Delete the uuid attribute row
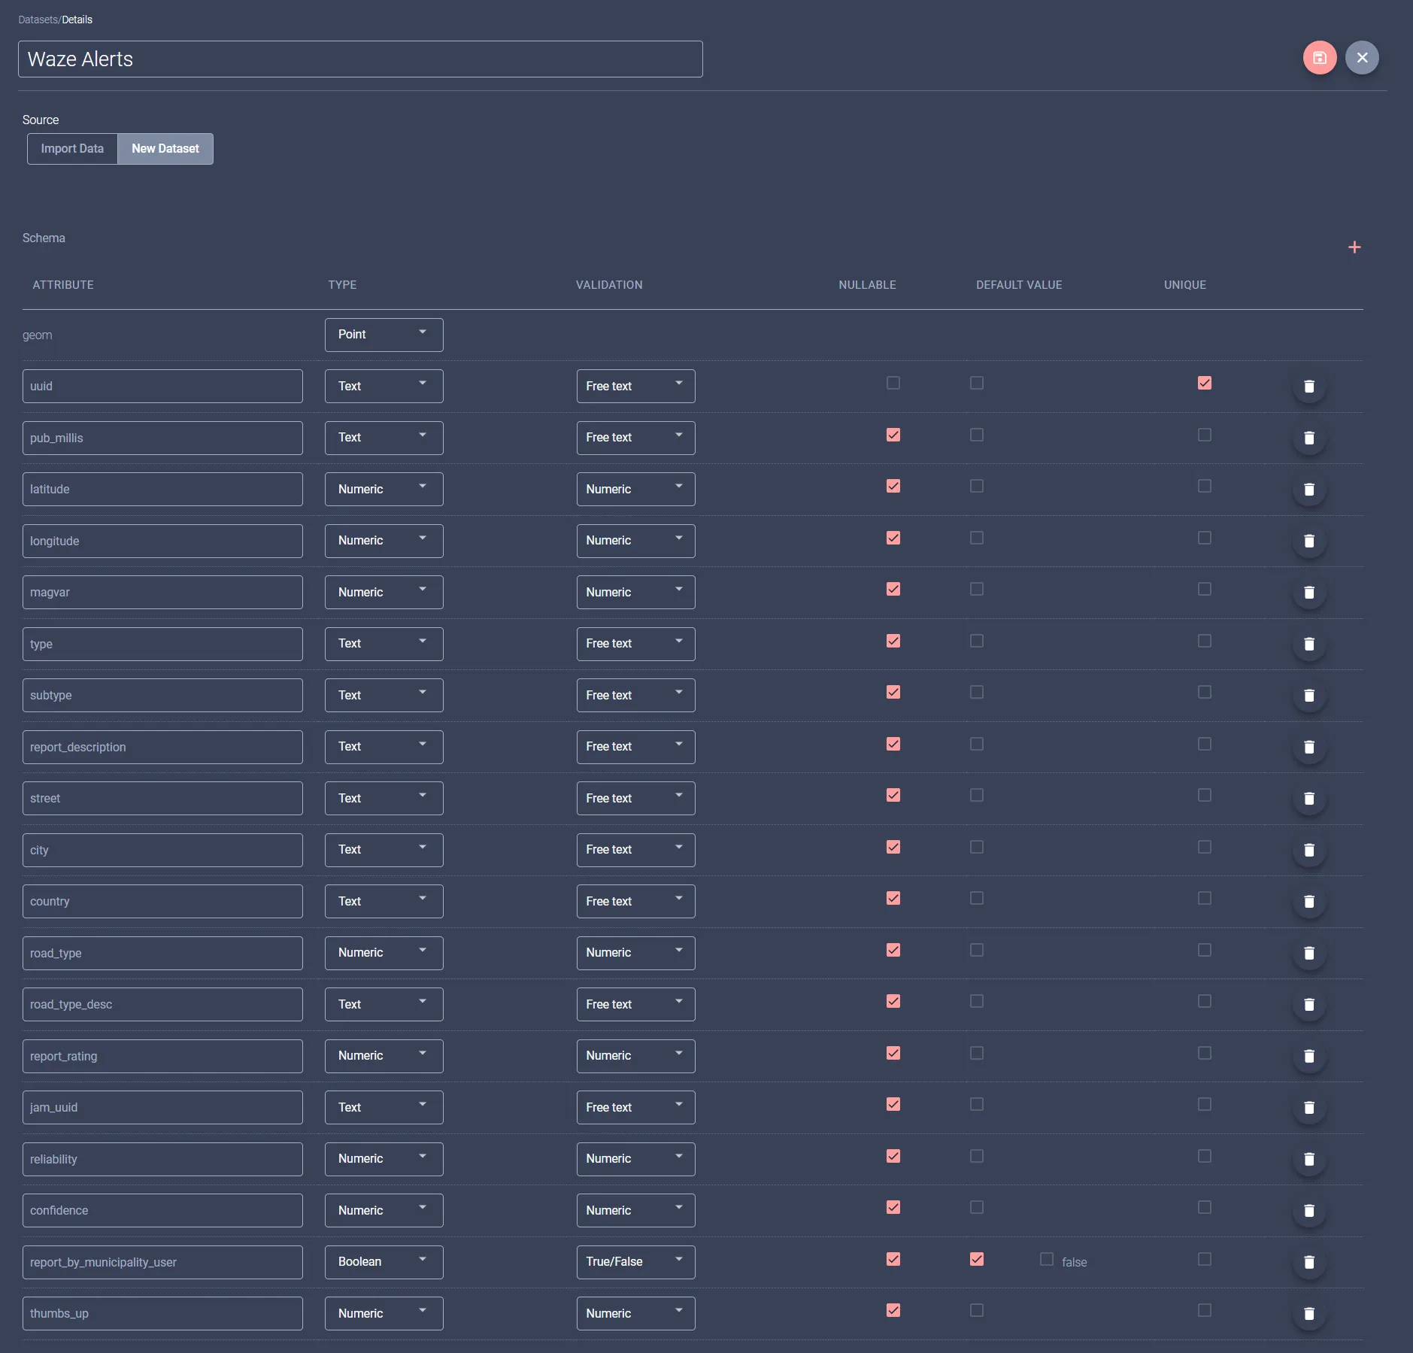The image size is (1413, 1353). (x=1308, y=387)
